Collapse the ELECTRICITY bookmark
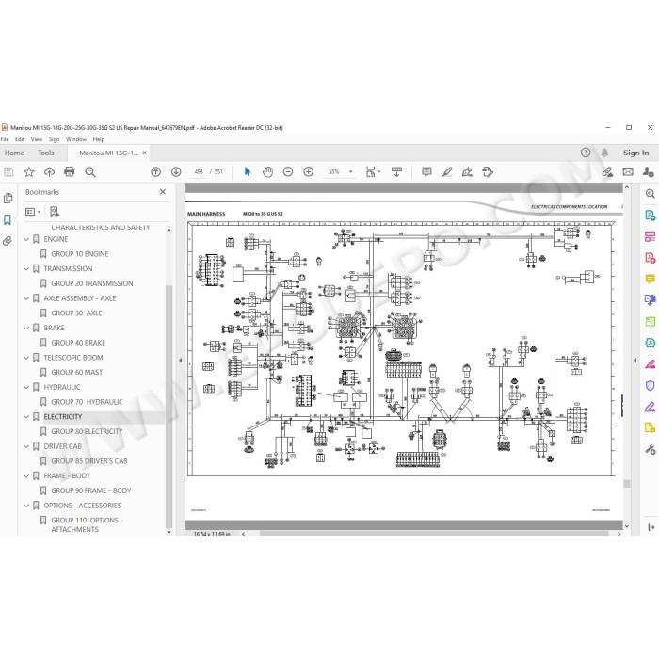The image size is (659, 659). pyautogui.click(x=26, y=417)
